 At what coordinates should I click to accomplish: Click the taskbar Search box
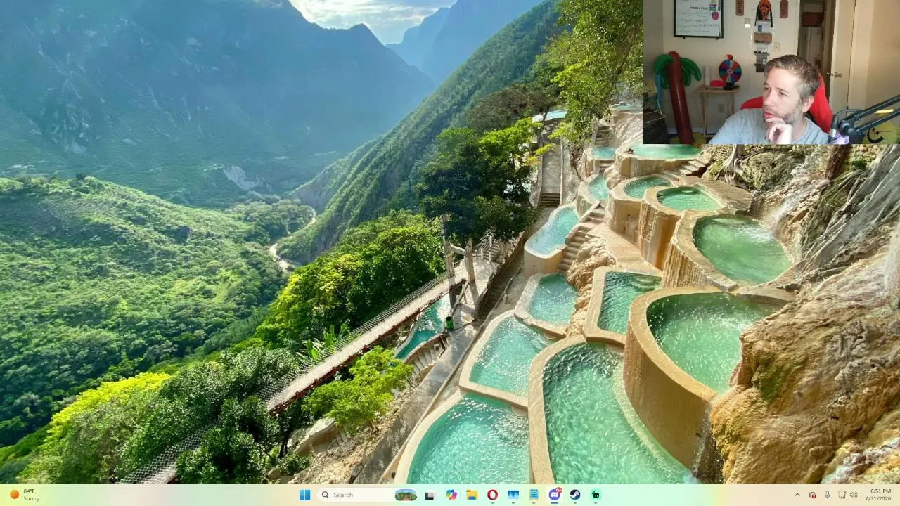point(368,495)
